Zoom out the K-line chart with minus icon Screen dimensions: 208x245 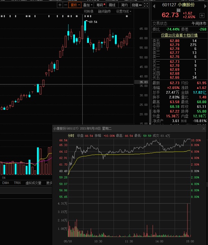click(x=66, y=5)
